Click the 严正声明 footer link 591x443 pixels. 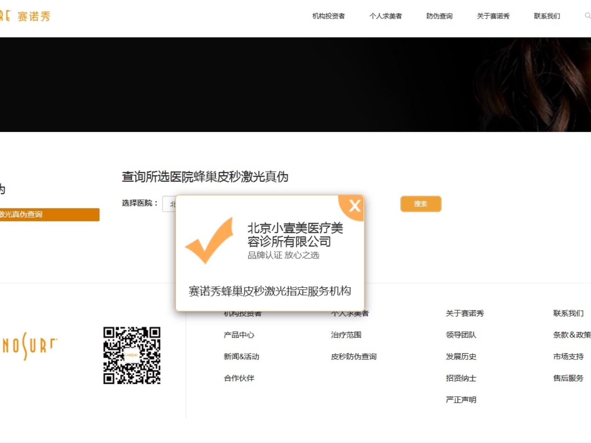[x=461, y=400]
